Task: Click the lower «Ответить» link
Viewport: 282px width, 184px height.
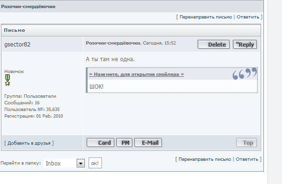Action: 247,159
